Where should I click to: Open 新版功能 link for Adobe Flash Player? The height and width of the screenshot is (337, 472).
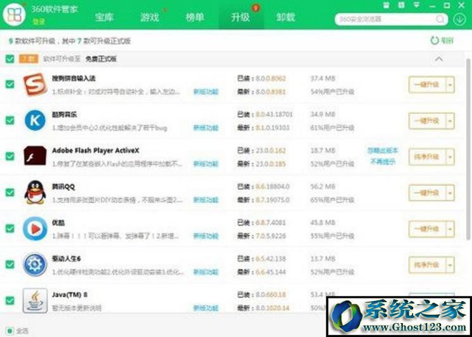pyautogui.click(x=206, y=164)
